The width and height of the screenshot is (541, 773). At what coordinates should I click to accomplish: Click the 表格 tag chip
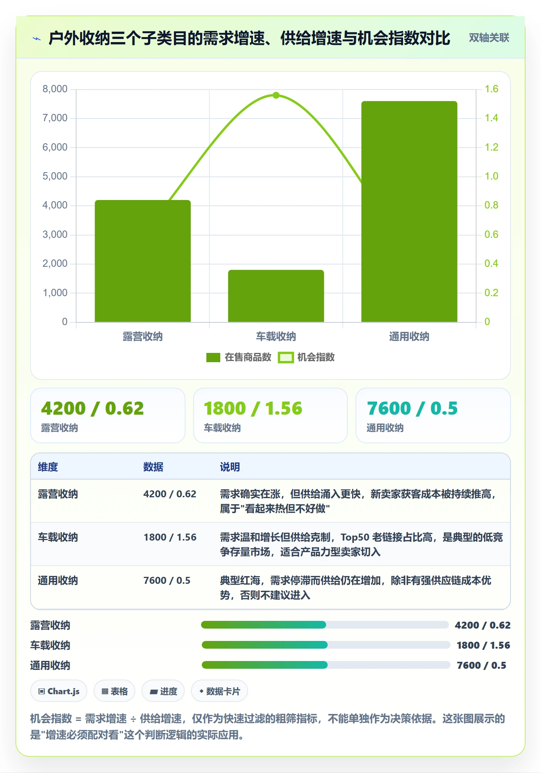pyautogui.click(x=114, y=691)
